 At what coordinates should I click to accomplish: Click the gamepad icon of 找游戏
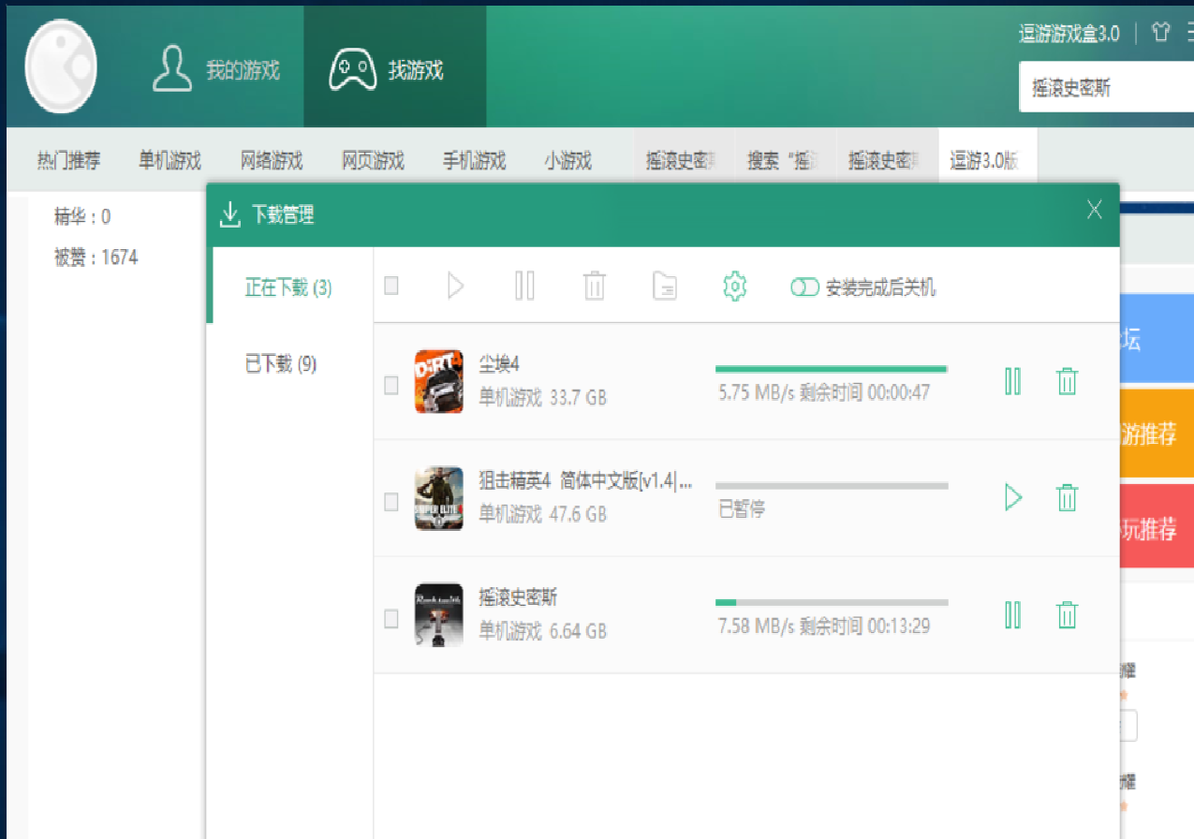352,70
